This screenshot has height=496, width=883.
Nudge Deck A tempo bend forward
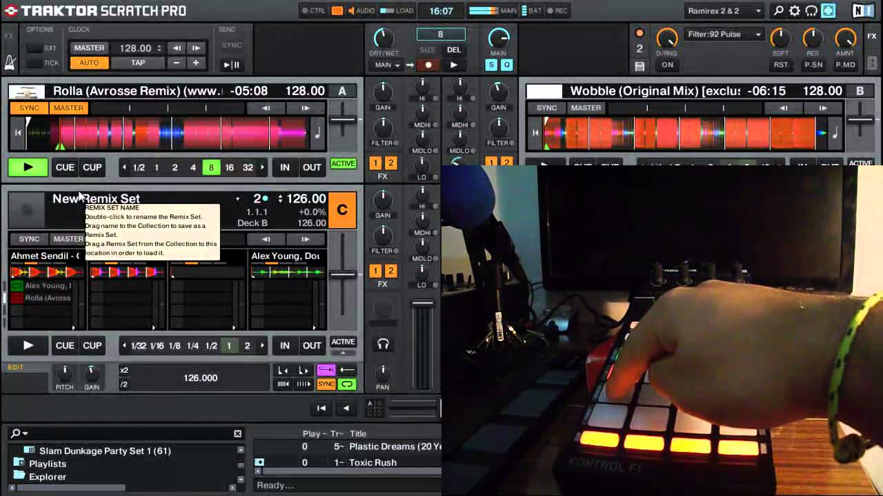[x=306, y=108]
